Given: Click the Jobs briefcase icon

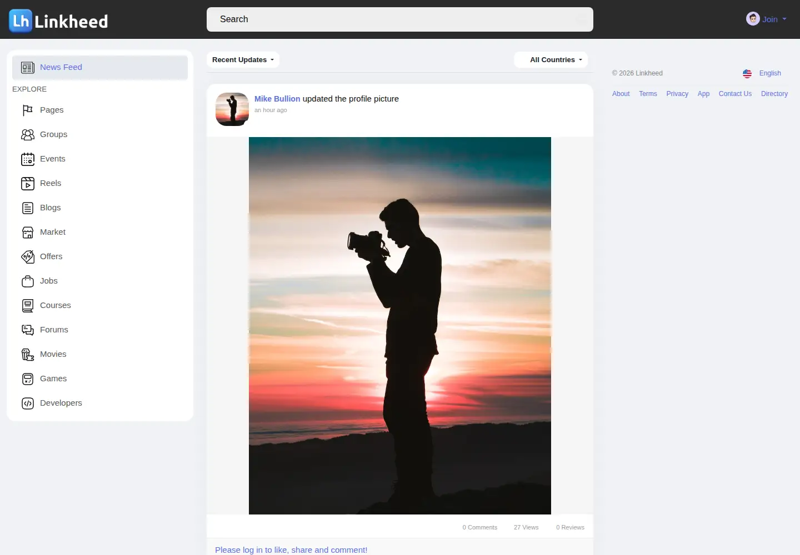Looking at the screenshot, I should (28, 281).
